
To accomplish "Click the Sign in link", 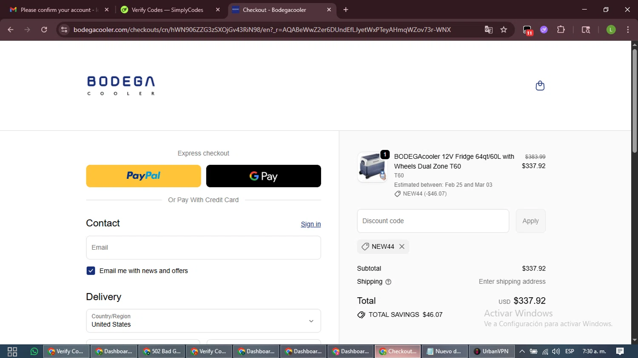I will (x=310, y=224).
